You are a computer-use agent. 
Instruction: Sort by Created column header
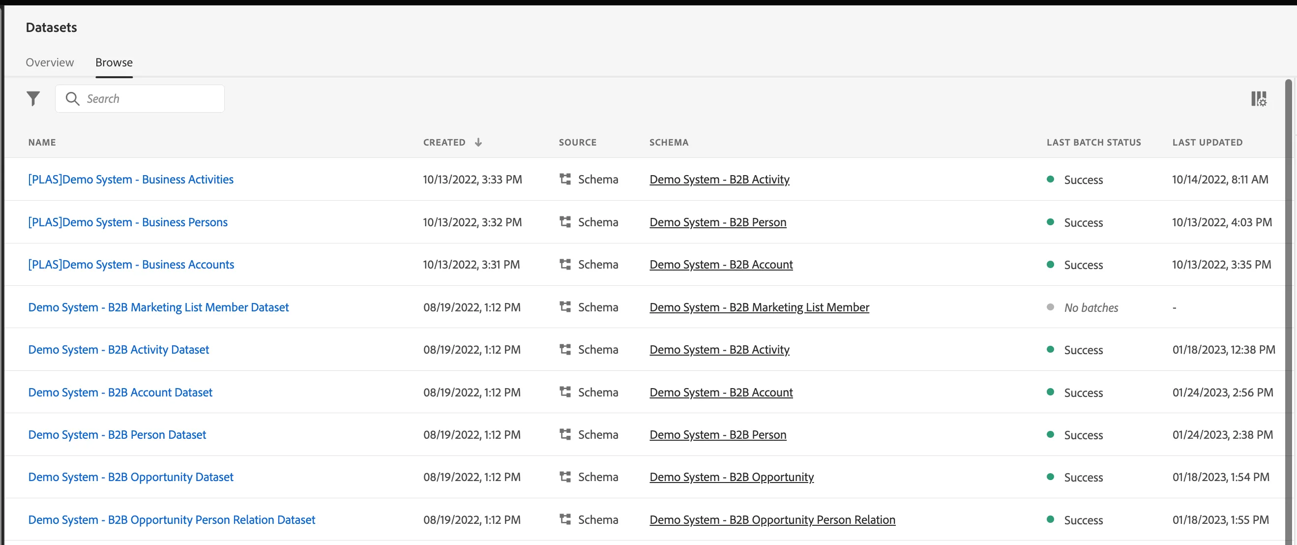coord(444,142)
